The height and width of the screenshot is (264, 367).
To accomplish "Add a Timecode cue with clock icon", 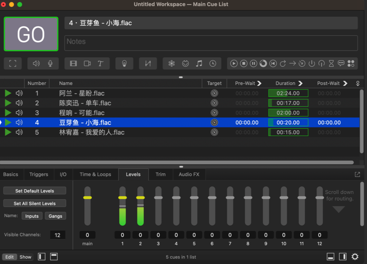I will (x=213, y=63).
